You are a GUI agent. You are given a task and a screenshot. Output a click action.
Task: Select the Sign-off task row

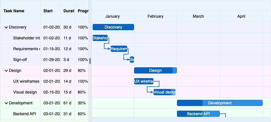pos(20,60)
